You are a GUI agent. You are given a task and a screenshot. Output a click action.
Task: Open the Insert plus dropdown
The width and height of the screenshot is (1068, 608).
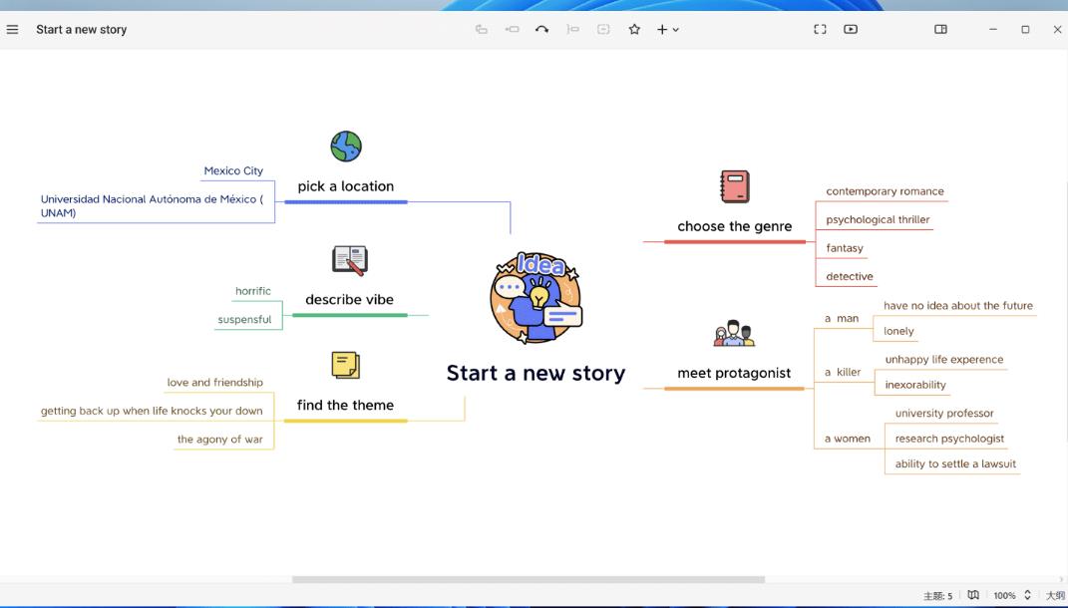pos(667,29)
